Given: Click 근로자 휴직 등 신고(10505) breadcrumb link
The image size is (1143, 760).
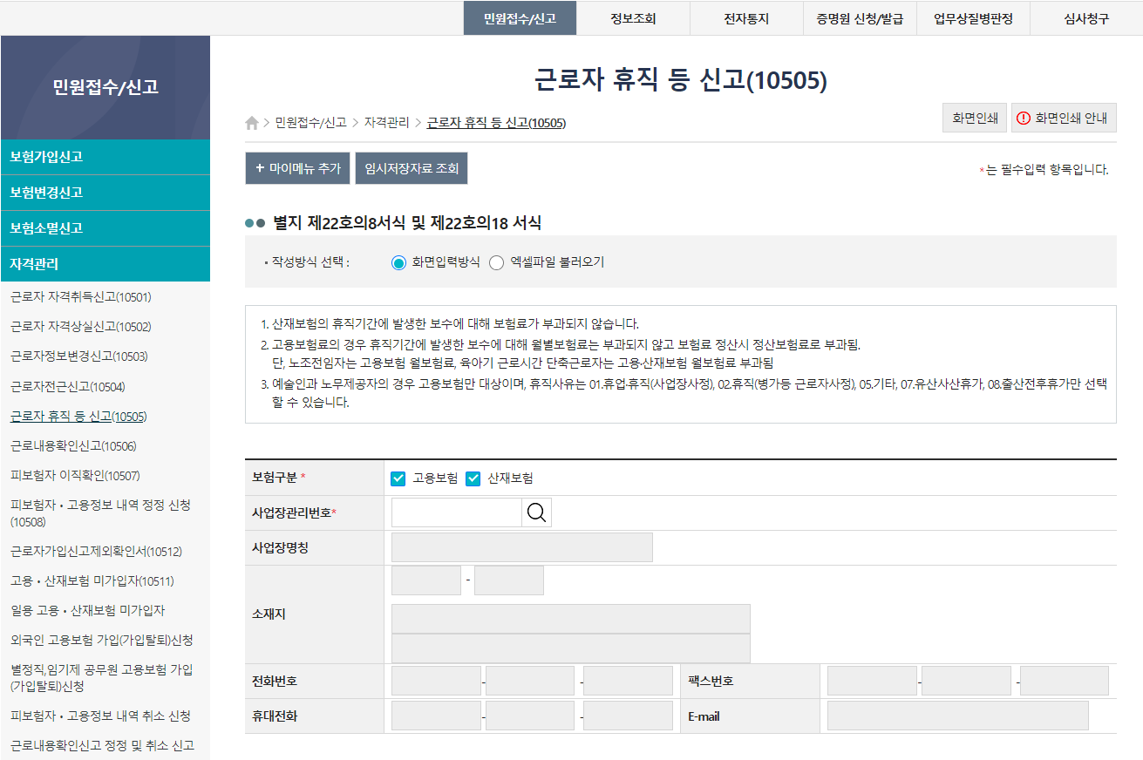Looking at the screenshot, I should pyautogui.click(x=496, y=123).
